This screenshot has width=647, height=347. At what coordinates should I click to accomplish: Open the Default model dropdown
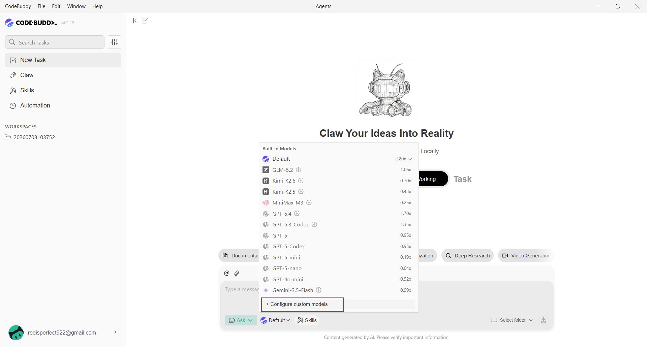[275, 320]
